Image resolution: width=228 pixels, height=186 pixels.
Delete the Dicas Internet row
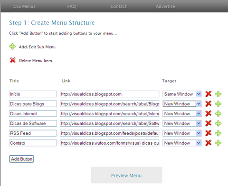(209, 113)
